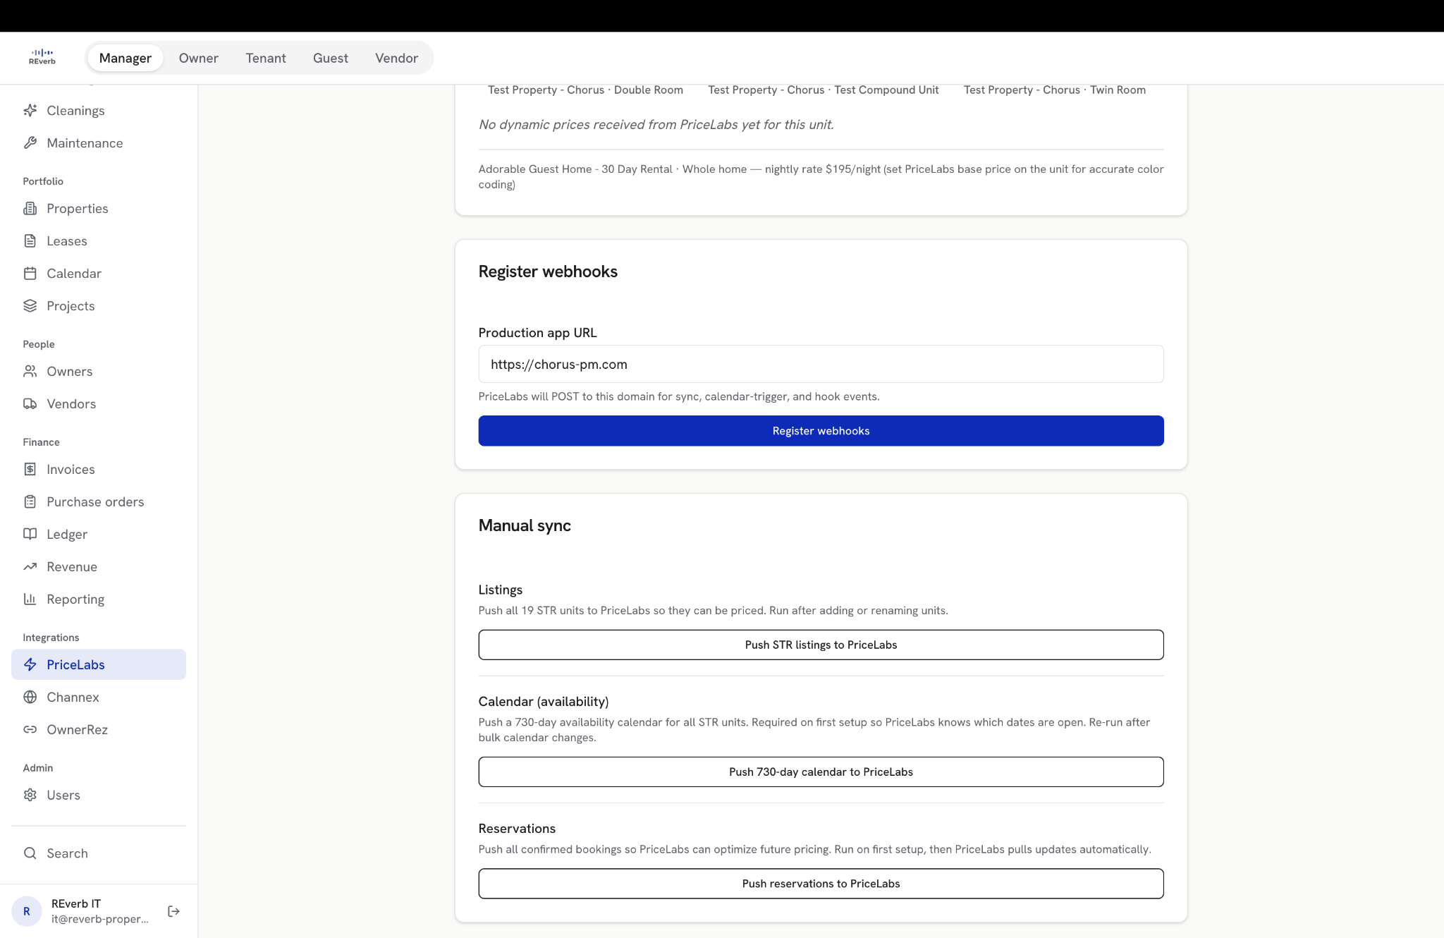Click the Users gear icon

point(30,796)
